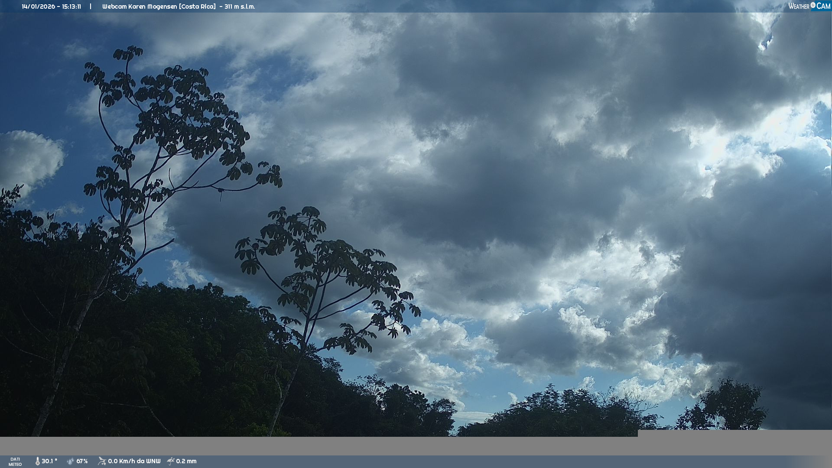This screenshot has width=832, height=468.
Task: Click the wind anemometer icon
Action: click(x=102, y=461)
